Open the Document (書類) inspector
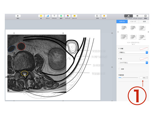The image size is (154, 115). tap(145, 16)
